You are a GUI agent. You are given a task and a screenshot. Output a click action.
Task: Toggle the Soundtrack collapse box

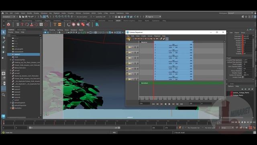coord(140,83)
